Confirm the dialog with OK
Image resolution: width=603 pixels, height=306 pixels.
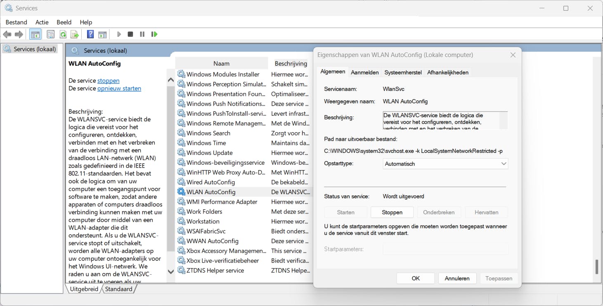(x=416, y=278)
